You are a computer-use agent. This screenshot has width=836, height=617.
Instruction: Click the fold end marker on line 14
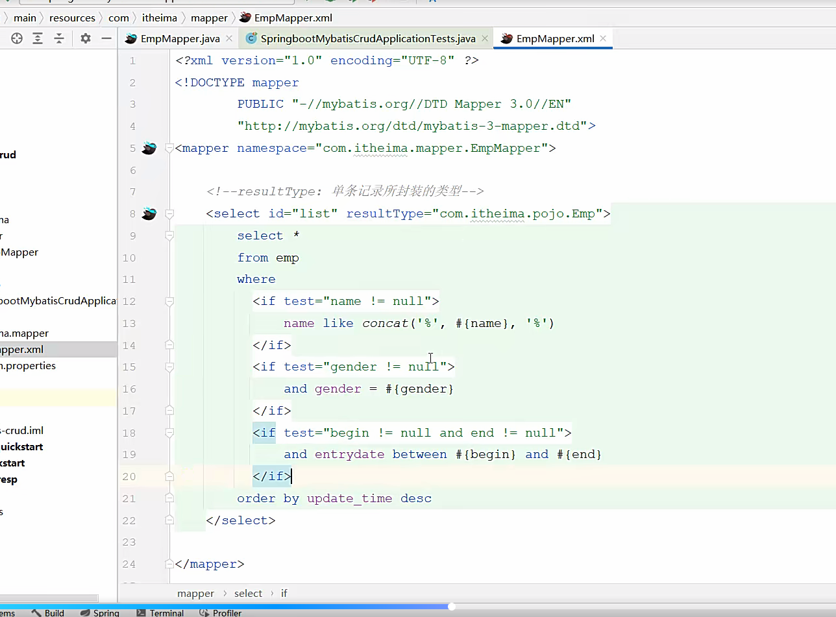[169, 345]
